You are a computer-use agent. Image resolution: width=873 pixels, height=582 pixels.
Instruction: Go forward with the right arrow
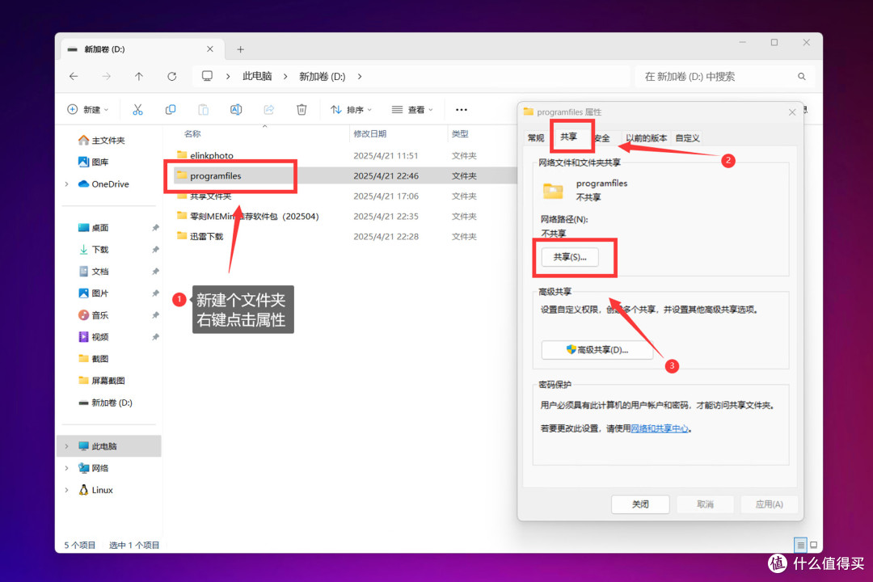pos(106,76)
